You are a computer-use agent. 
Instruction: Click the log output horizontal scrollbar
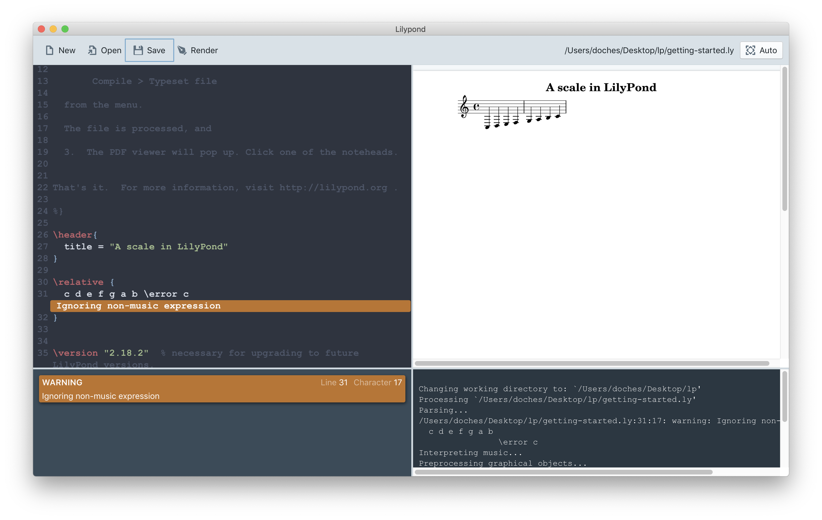563,472
